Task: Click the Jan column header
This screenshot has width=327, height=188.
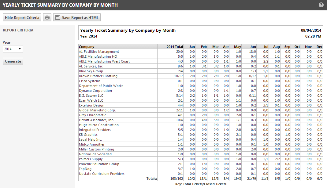Action: [192, 47]
